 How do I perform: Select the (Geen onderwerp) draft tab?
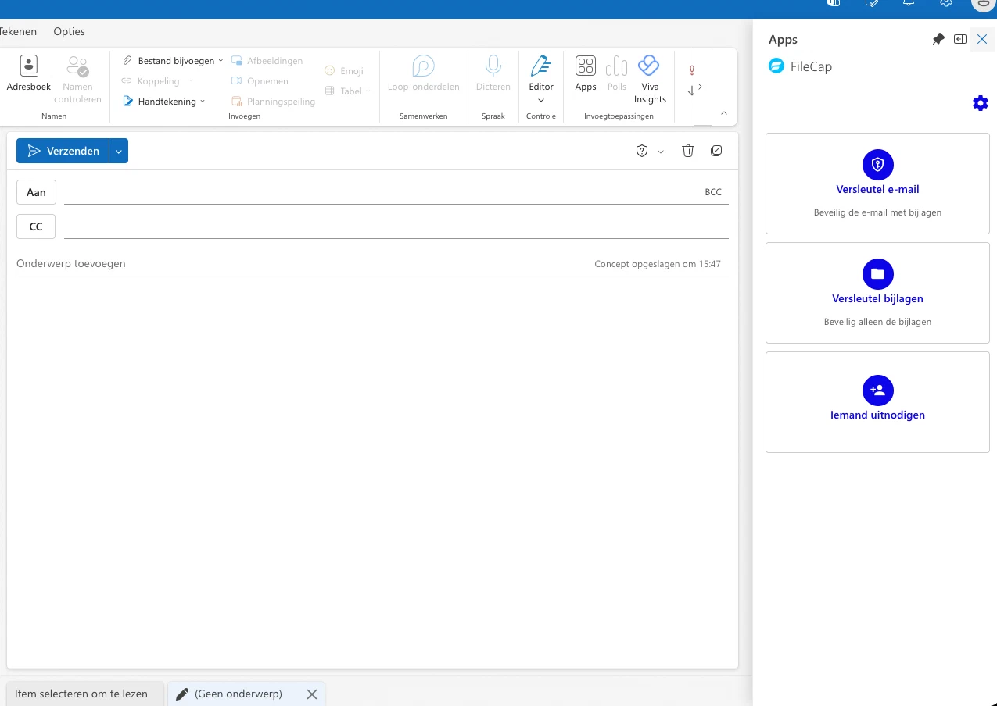click(238, 694)
